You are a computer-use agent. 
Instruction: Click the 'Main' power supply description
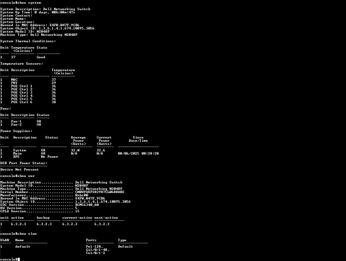[18, 153]
